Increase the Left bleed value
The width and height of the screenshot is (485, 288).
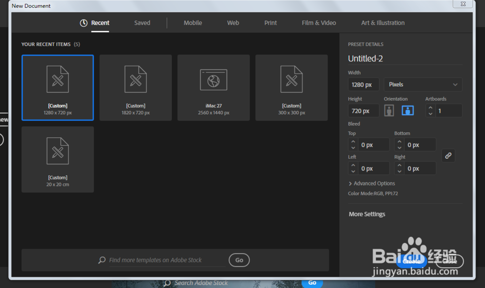pyautogui.click(x=353, y=166)
